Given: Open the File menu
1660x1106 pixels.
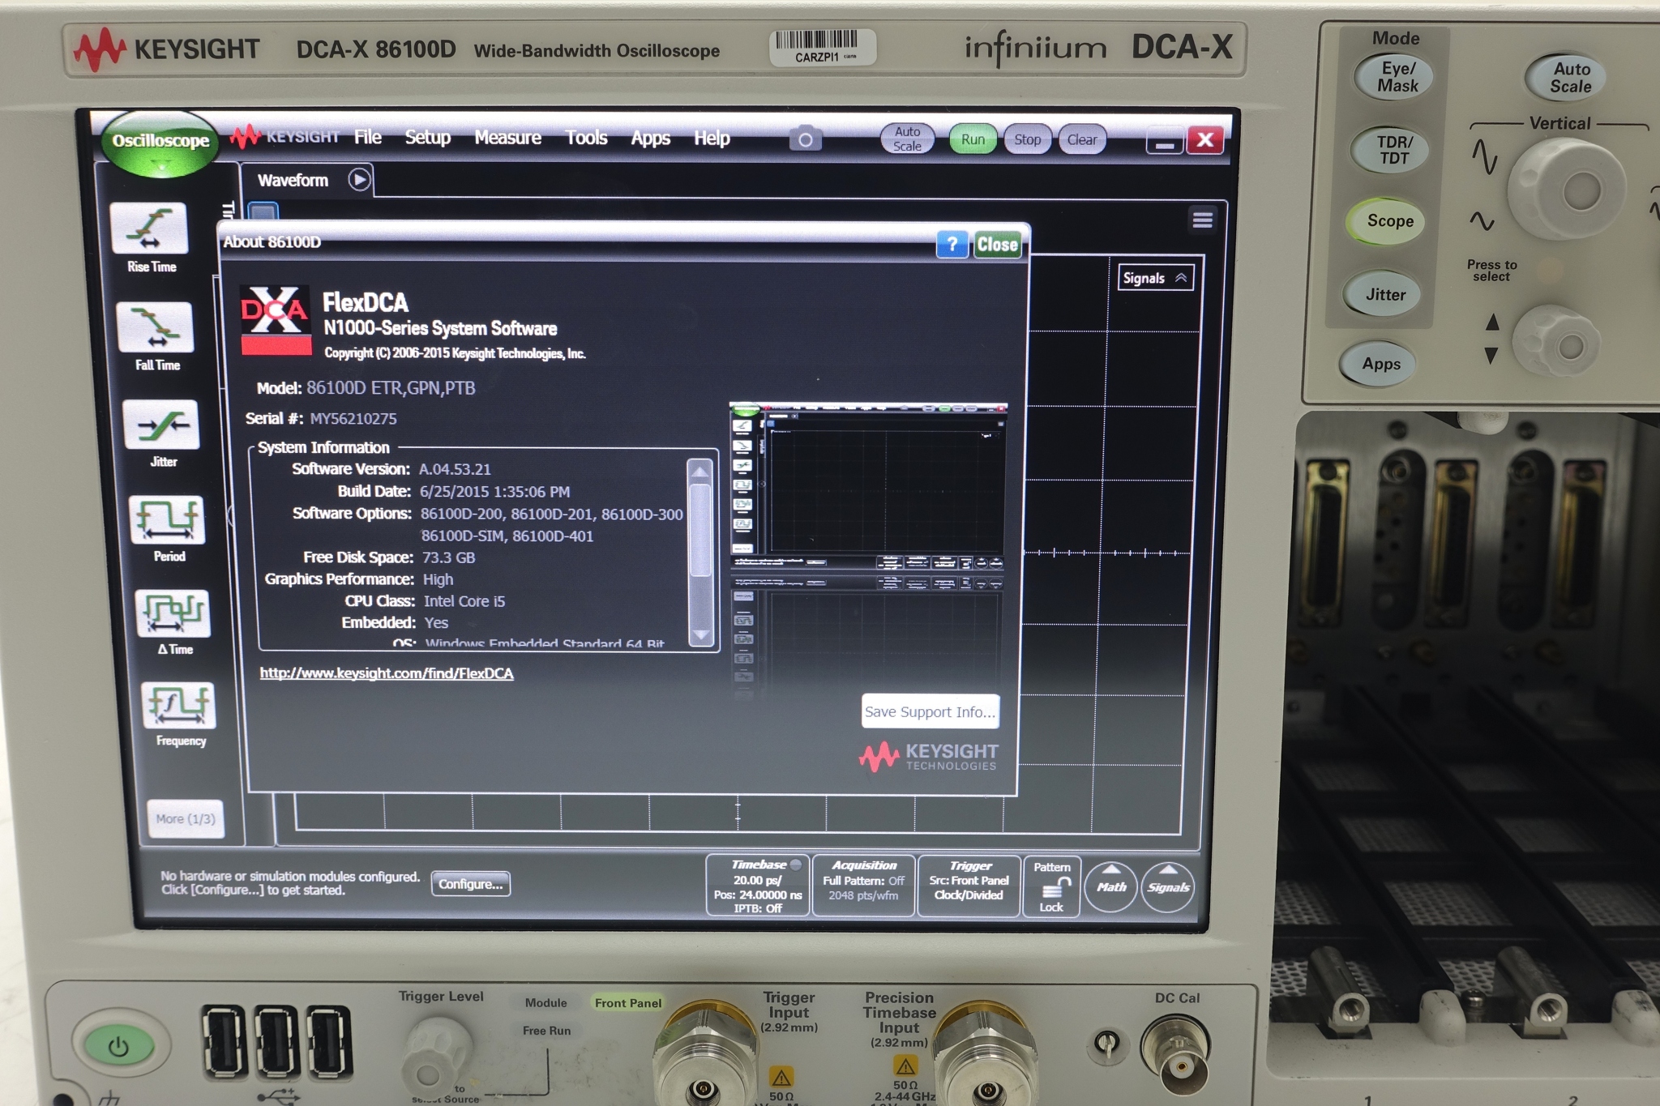Looking at the screenshot, I should point(368,138).
